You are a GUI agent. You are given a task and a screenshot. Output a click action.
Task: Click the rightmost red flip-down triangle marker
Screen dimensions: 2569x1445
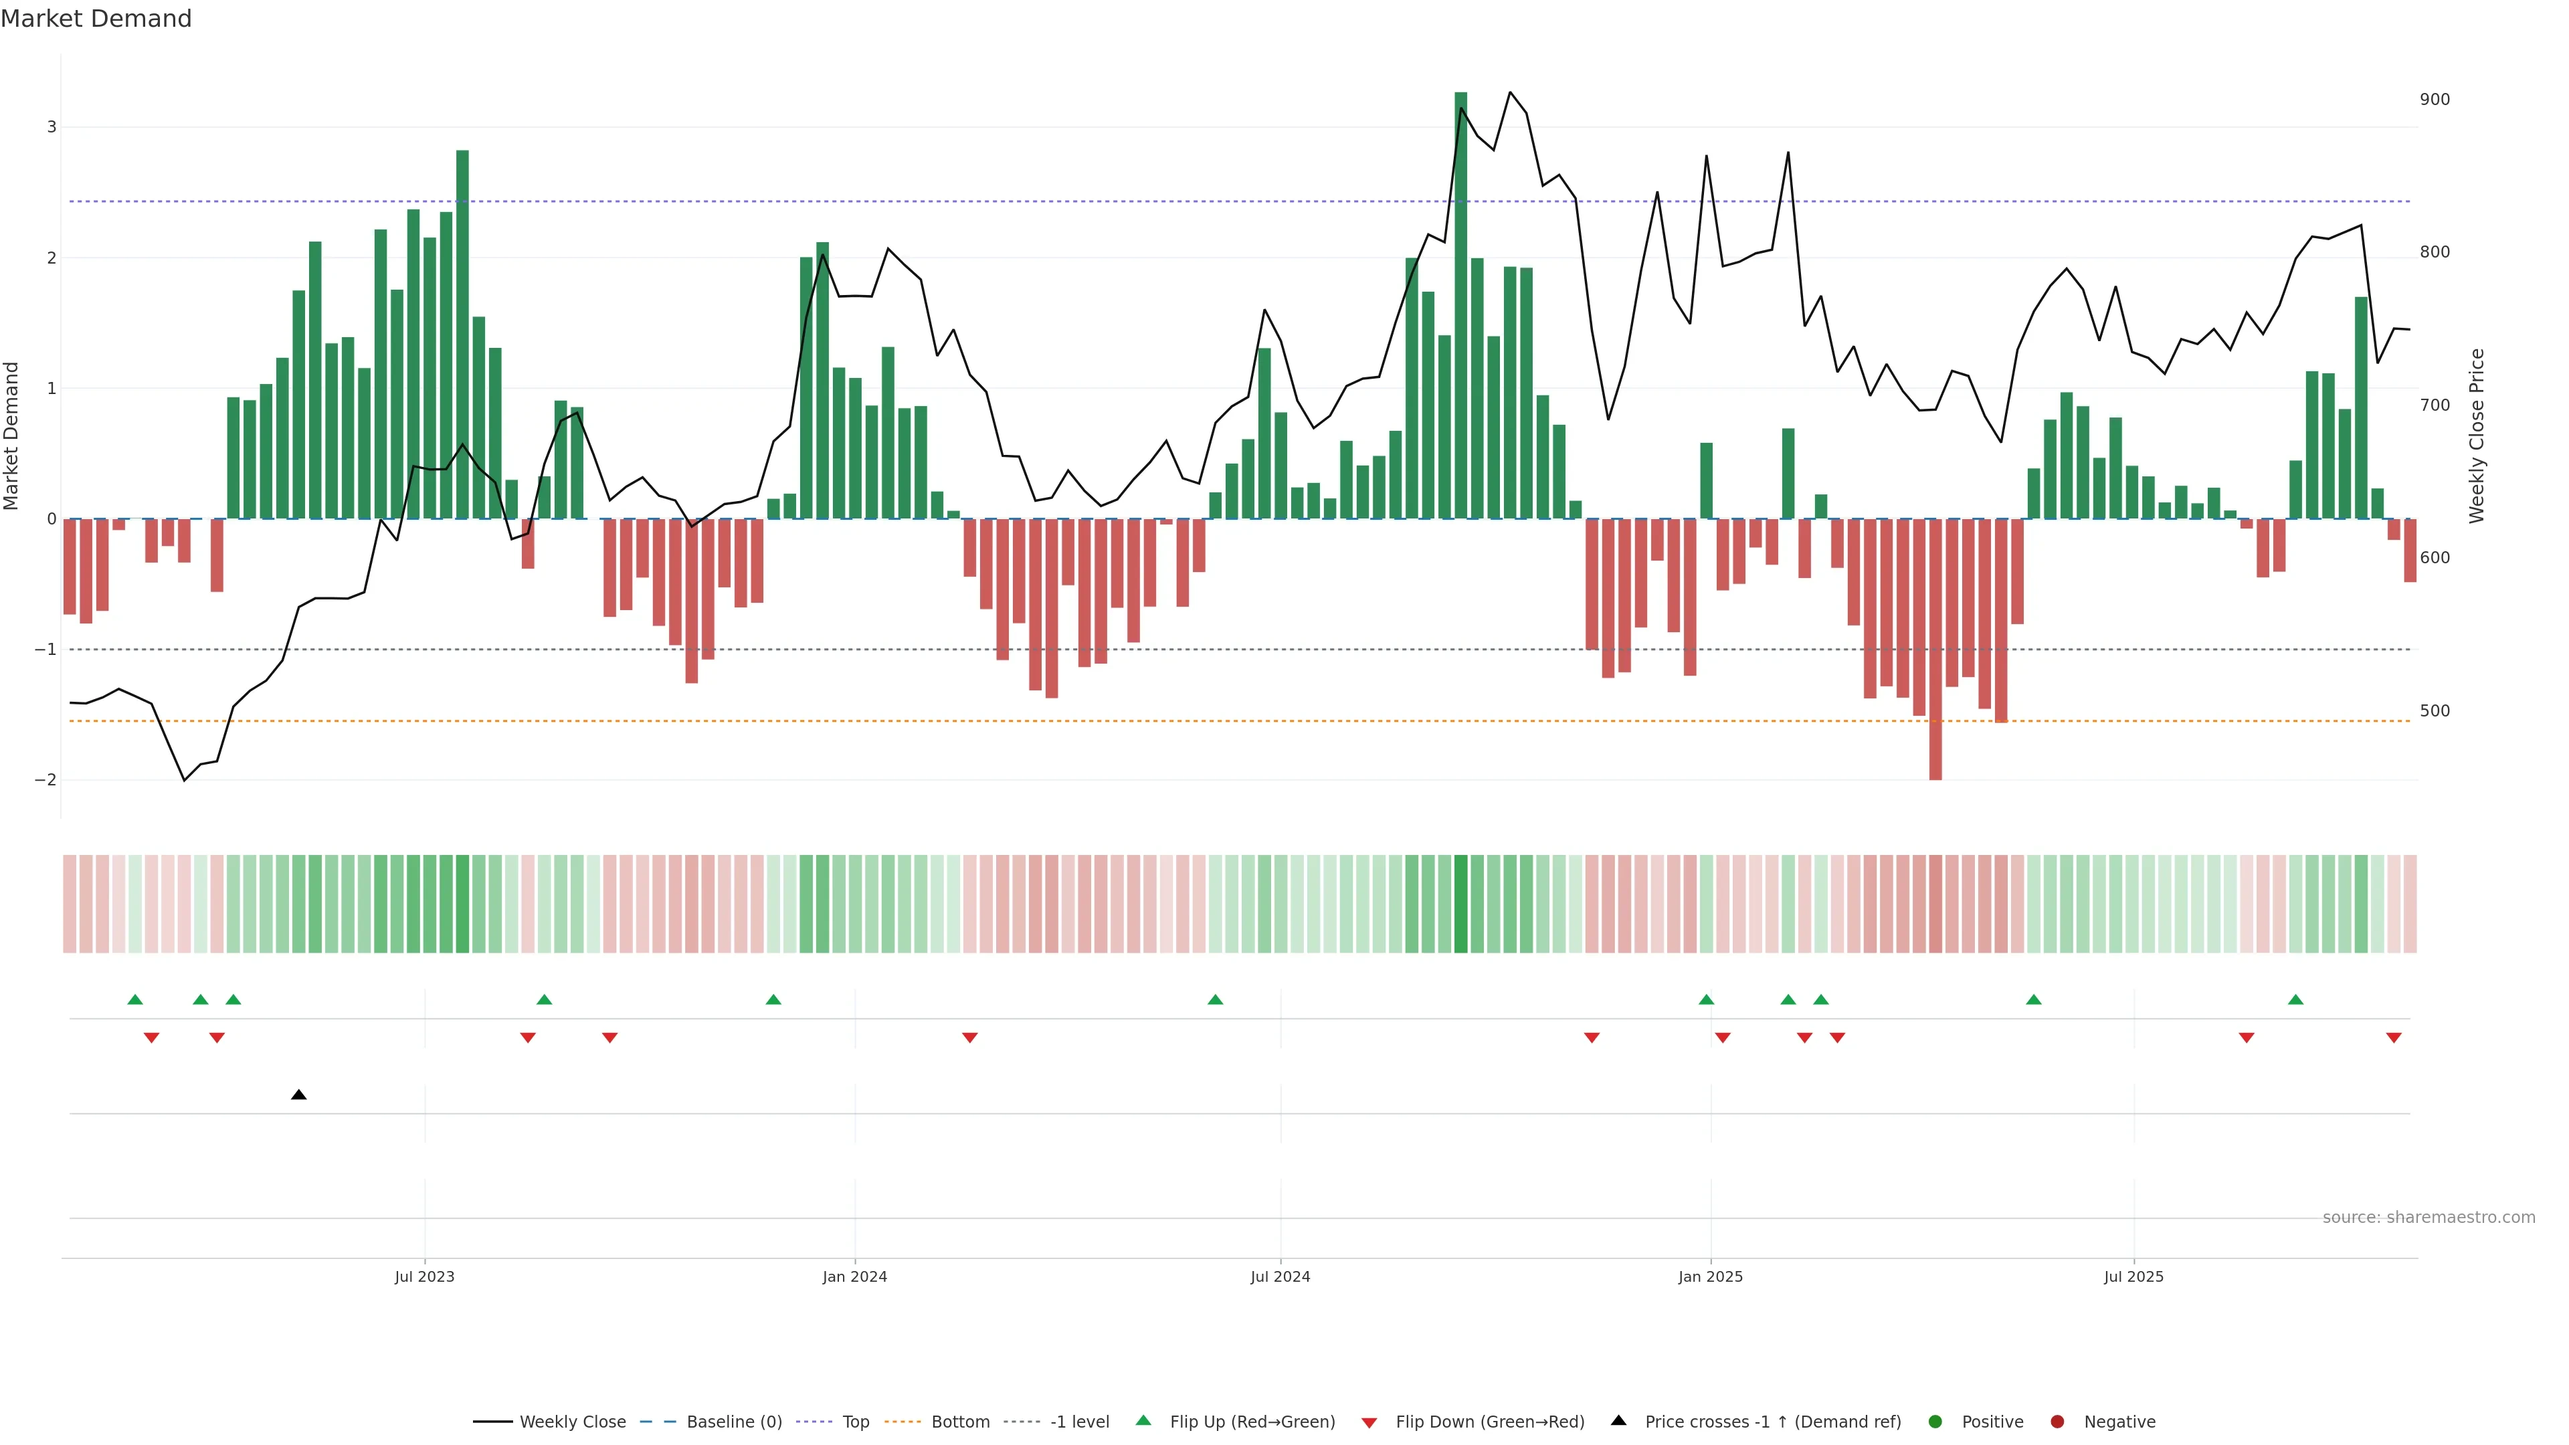click(2394, 1038)
